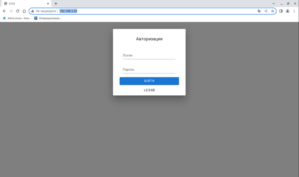This screenshot has height=177, width=299.
Task: Select the СПО browser tab
Action: tap(26, 3)
